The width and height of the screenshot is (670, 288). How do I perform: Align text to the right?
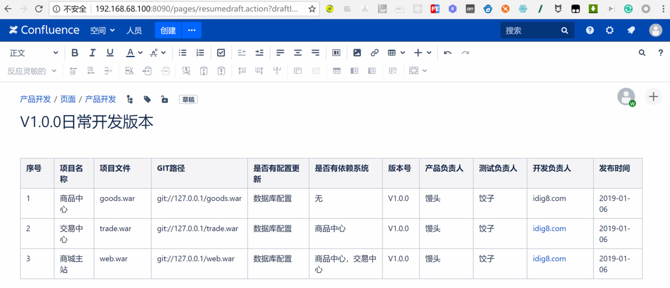(315, 53)
